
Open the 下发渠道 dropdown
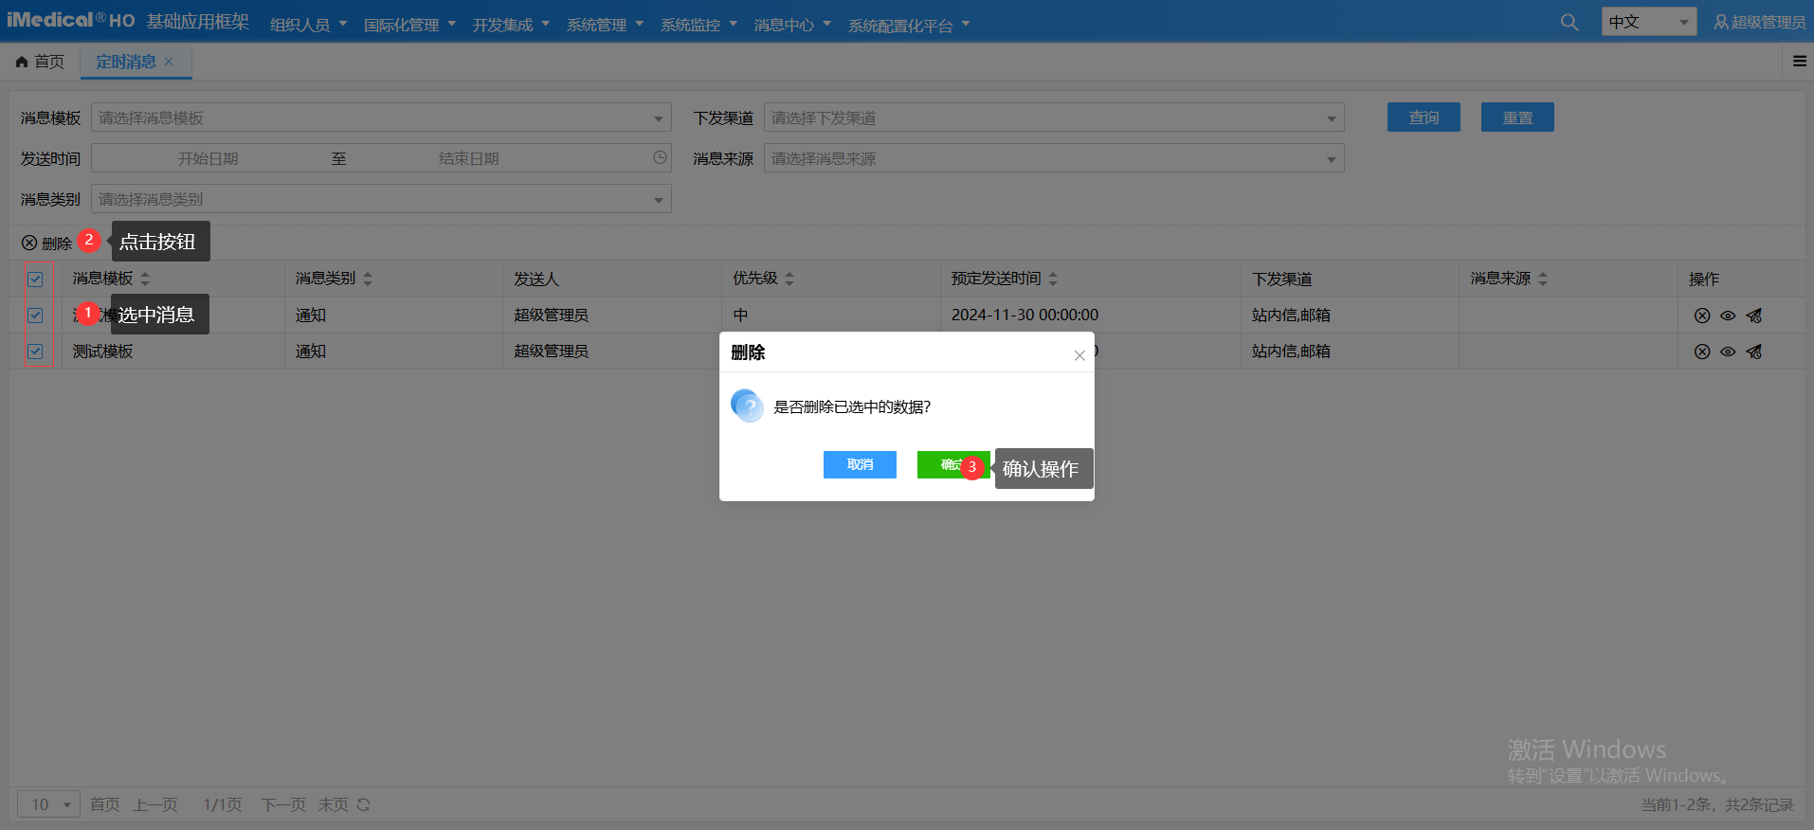click(1053, 117)
